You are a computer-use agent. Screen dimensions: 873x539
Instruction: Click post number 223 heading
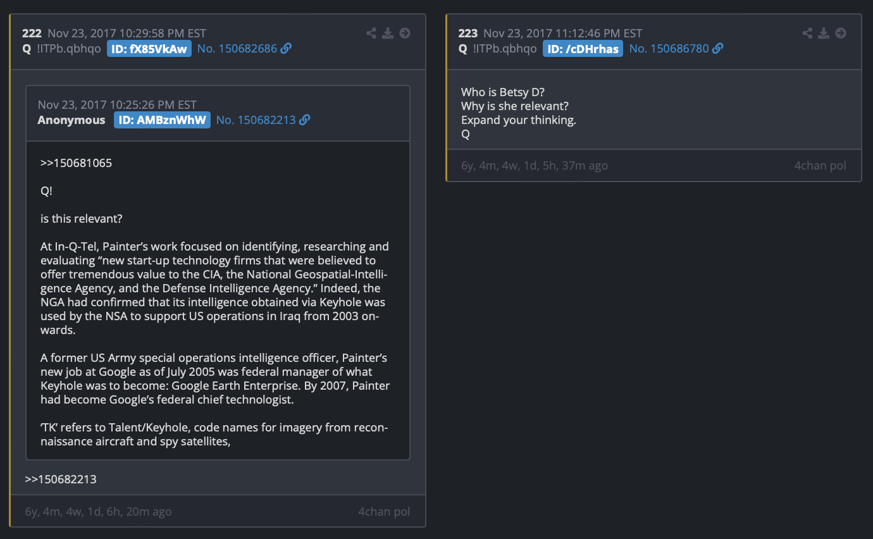coord(468,34)
